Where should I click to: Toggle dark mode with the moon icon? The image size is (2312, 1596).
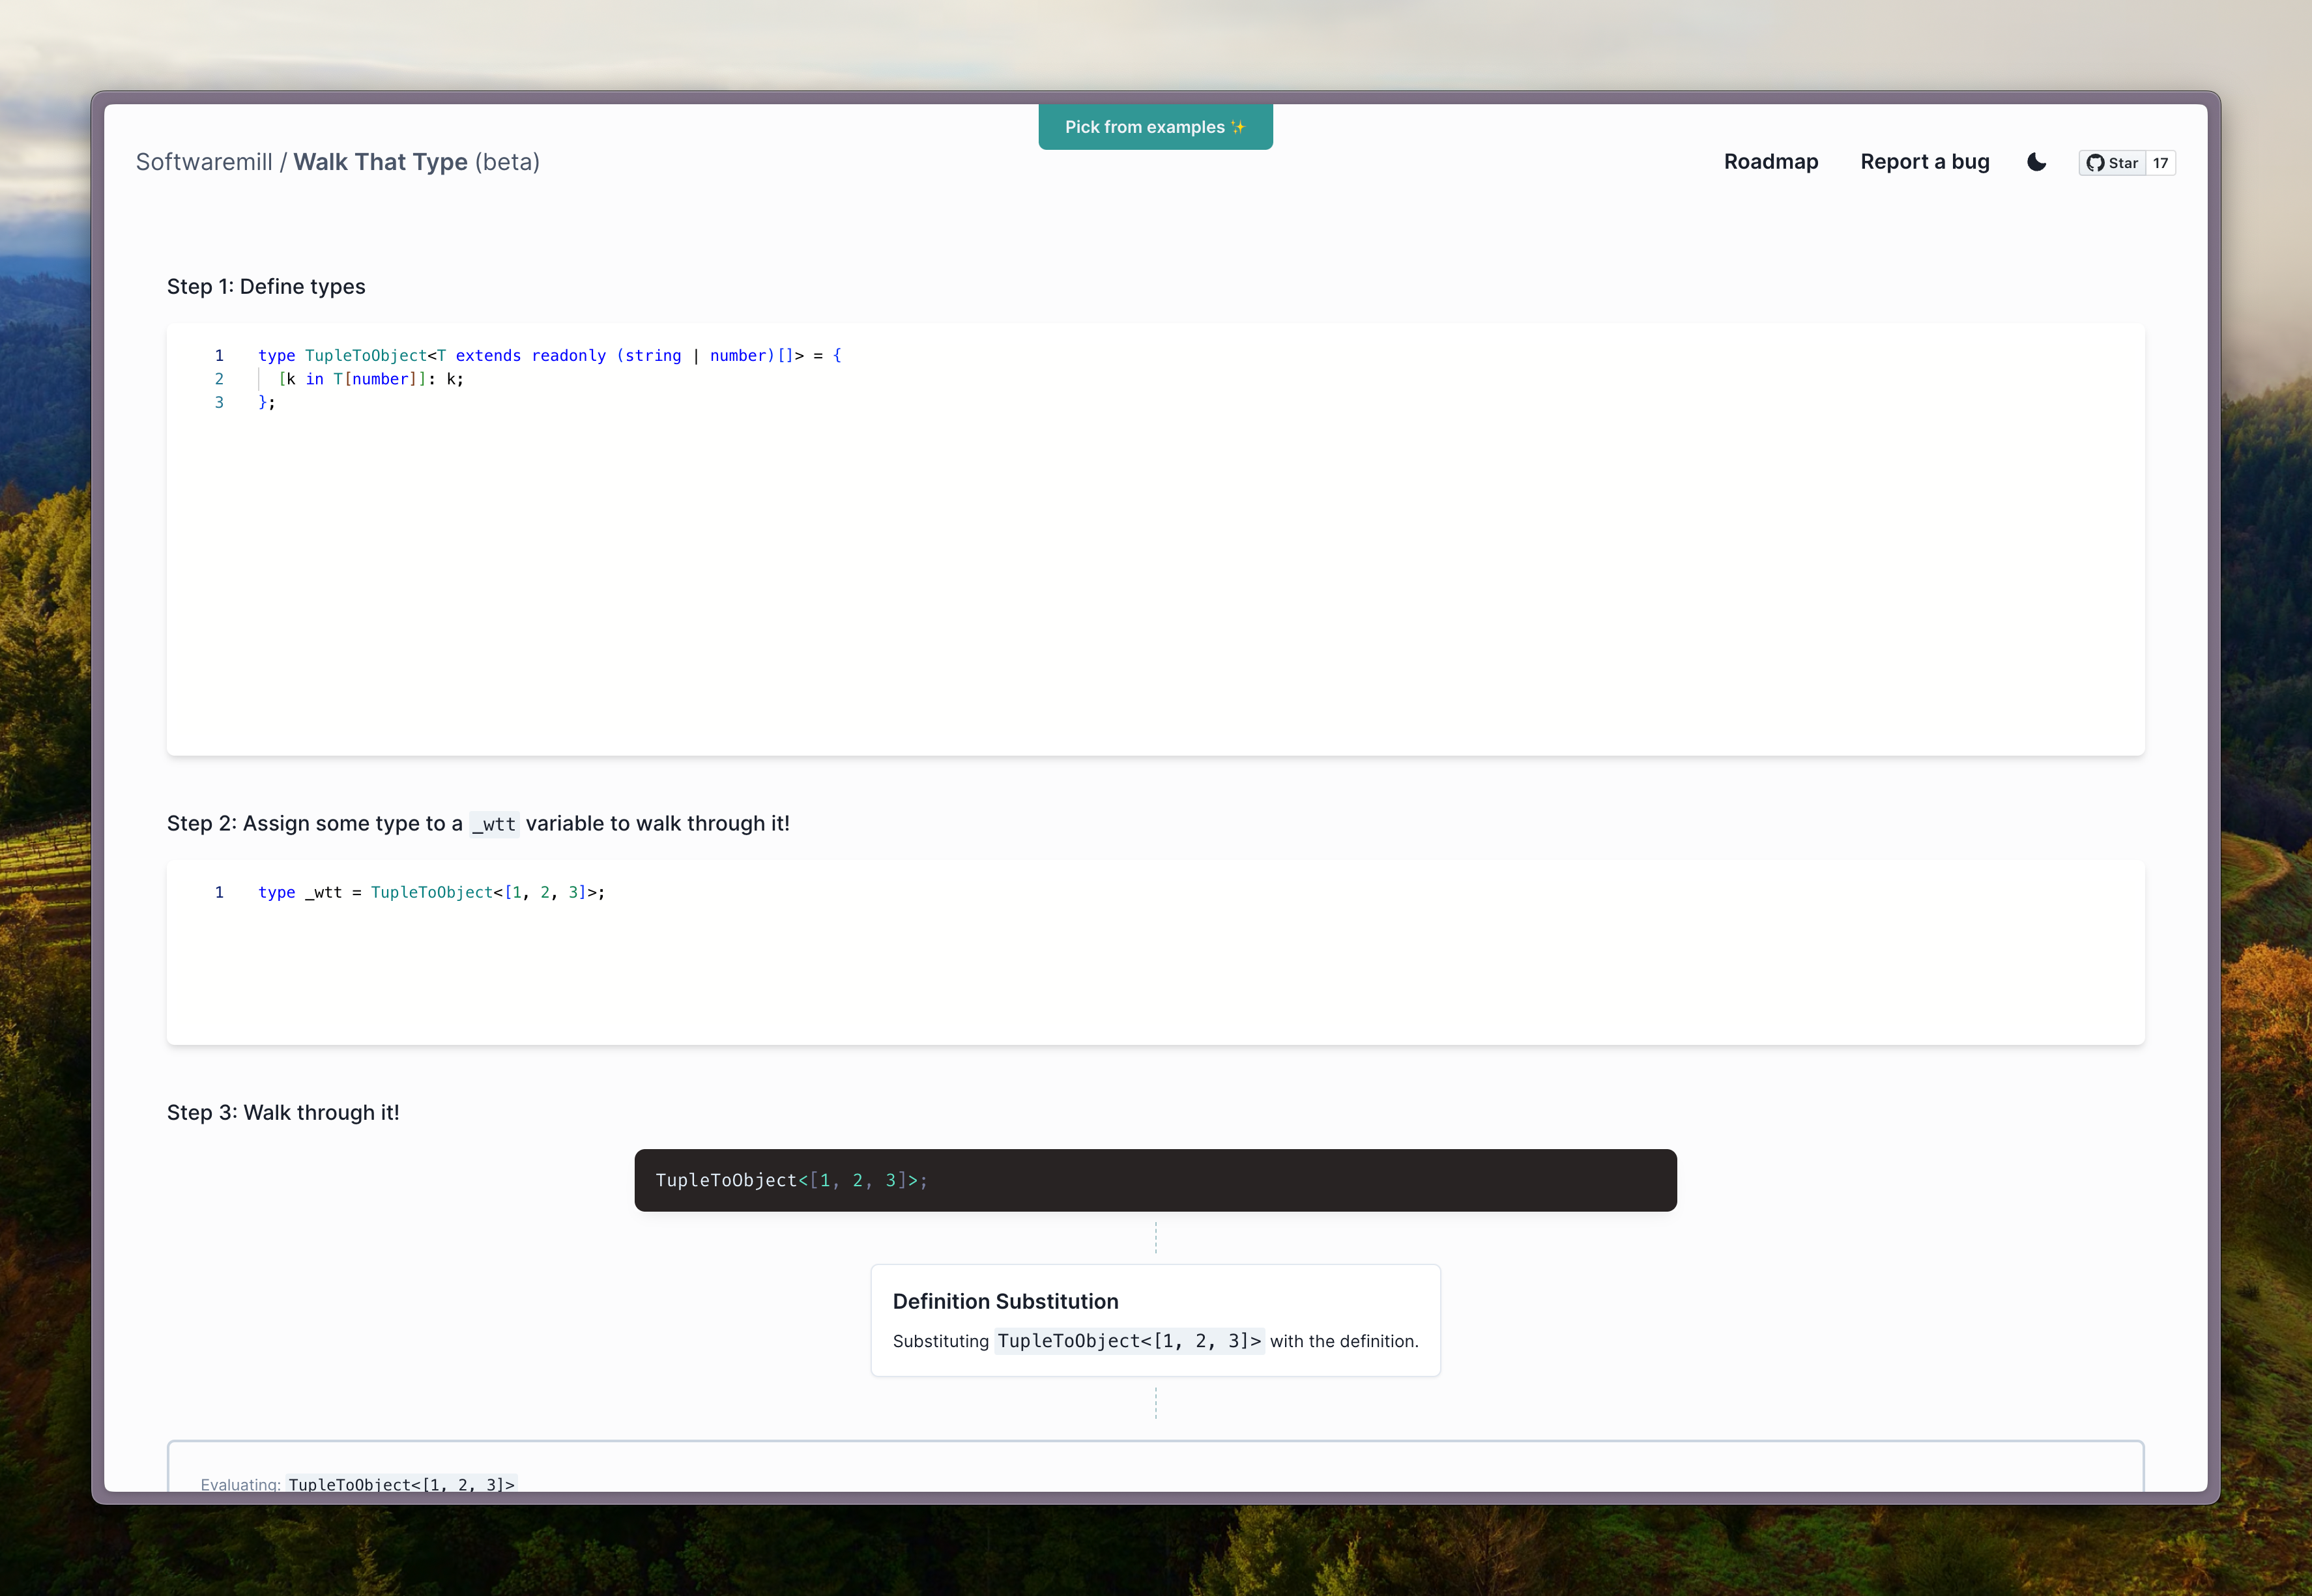pos(2036,162)
